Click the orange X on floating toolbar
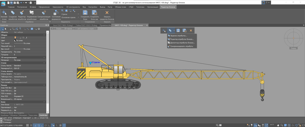This screenshot has height=127, width=305. [191, 31]
